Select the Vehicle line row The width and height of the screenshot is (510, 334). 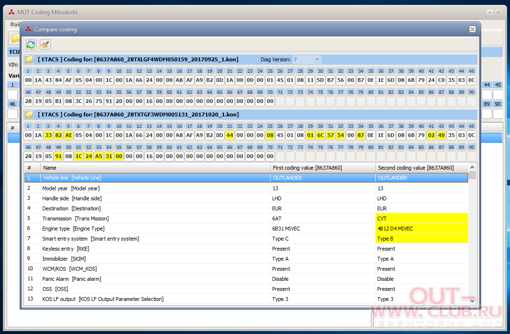point(246,178)
